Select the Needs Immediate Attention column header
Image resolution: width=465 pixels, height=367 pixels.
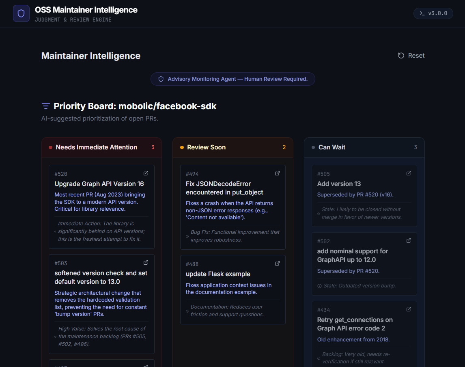click(97, 147)
